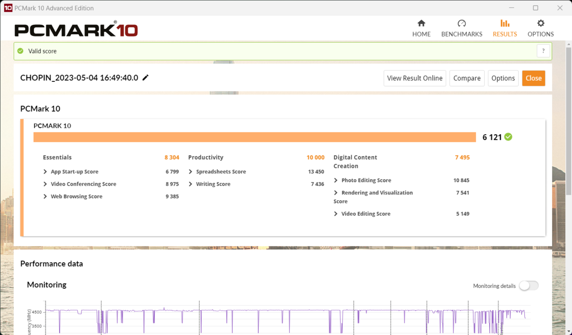Maximize the PCMark 10 window
Viewport: 572px width, 335px height.
point(535,8)
